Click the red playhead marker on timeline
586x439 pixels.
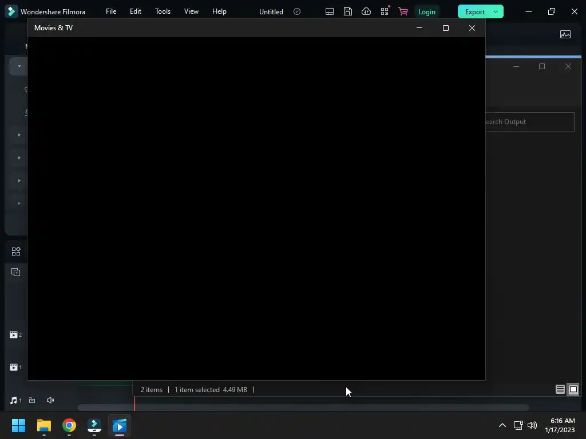tap(134, 403)
